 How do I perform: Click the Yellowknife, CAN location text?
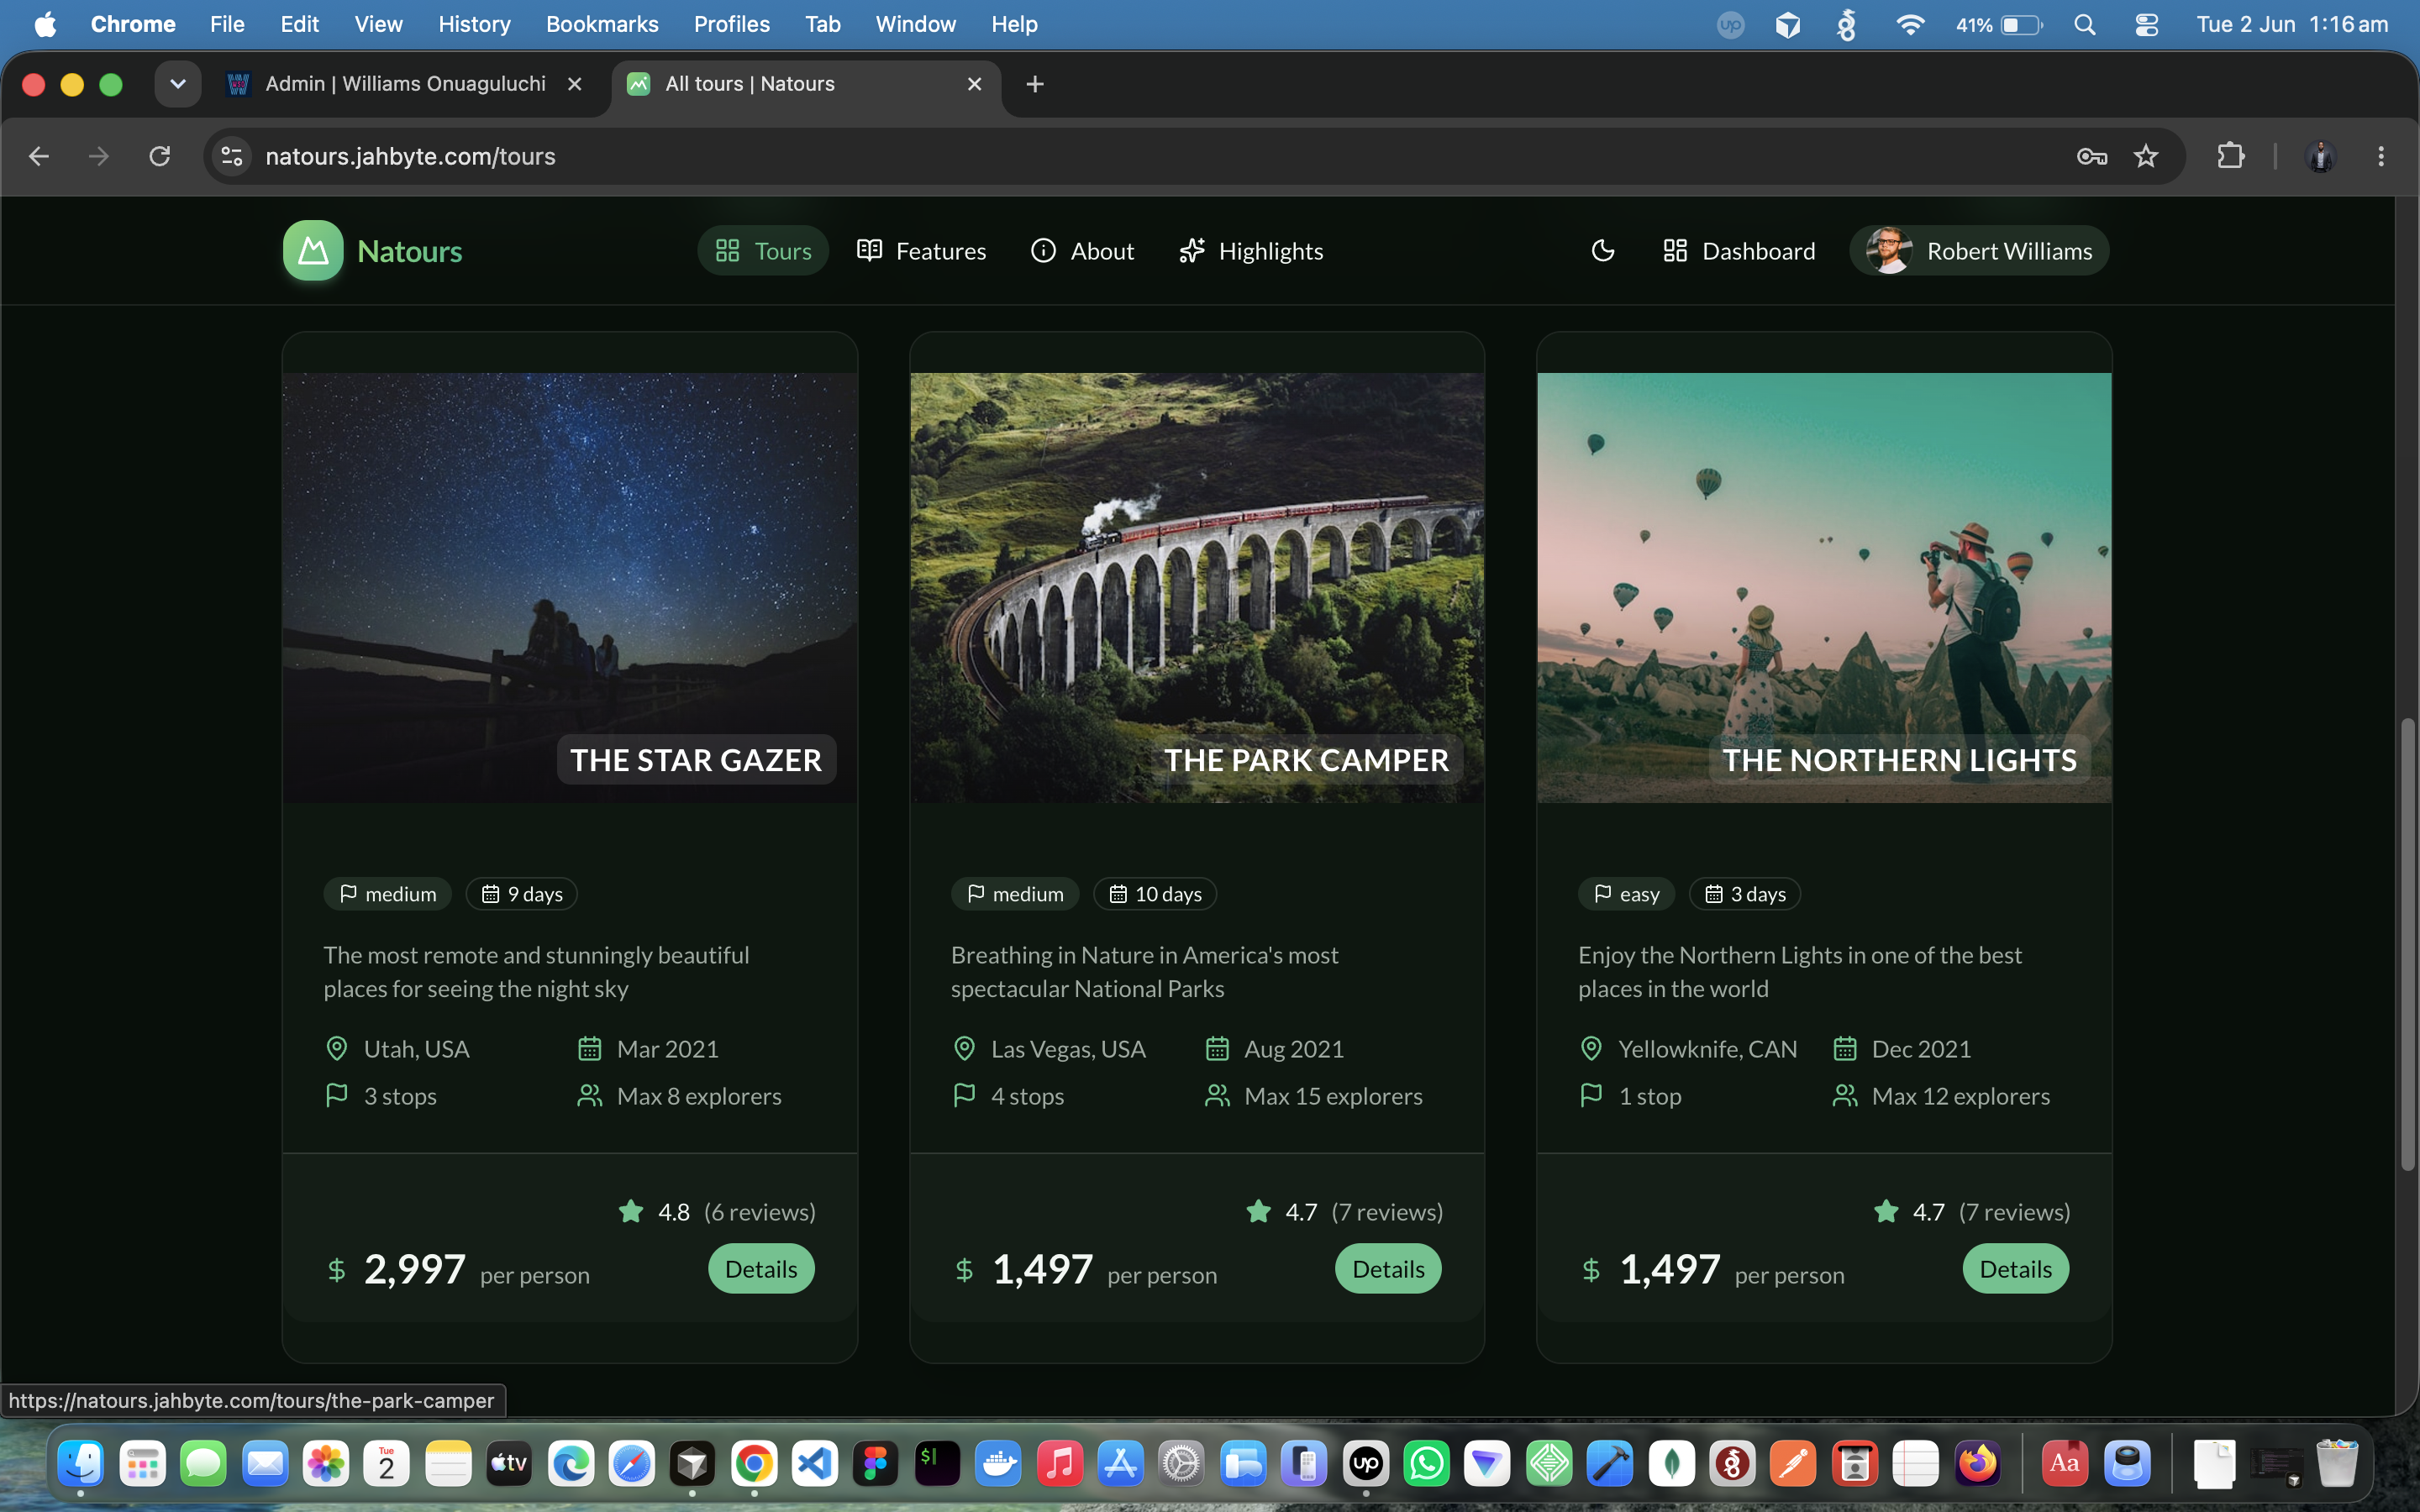coord(1707,1048)
